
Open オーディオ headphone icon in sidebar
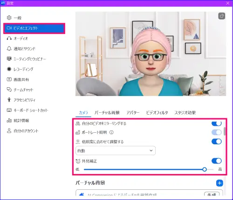click(x=9, y=38)
